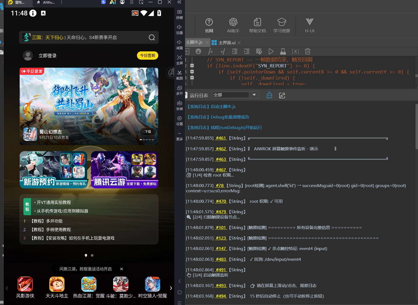This screenshot has width=418, height=305.
Task: Click 加量 volume up in emulator sidebar
Action: pyautogui.click(x=180, y=30)
